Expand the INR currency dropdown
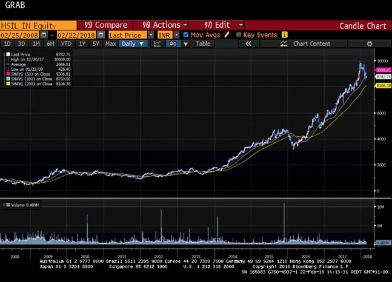392x282 pixels. [x=177, y=34]
